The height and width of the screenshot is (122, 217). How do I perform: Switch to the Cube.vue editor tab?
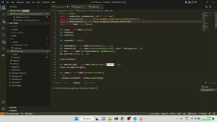click(95, 7)
